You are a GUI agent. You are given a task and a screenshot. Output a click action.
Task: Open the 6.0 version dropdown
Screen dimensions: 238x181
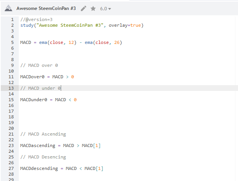tap(105, 9)
